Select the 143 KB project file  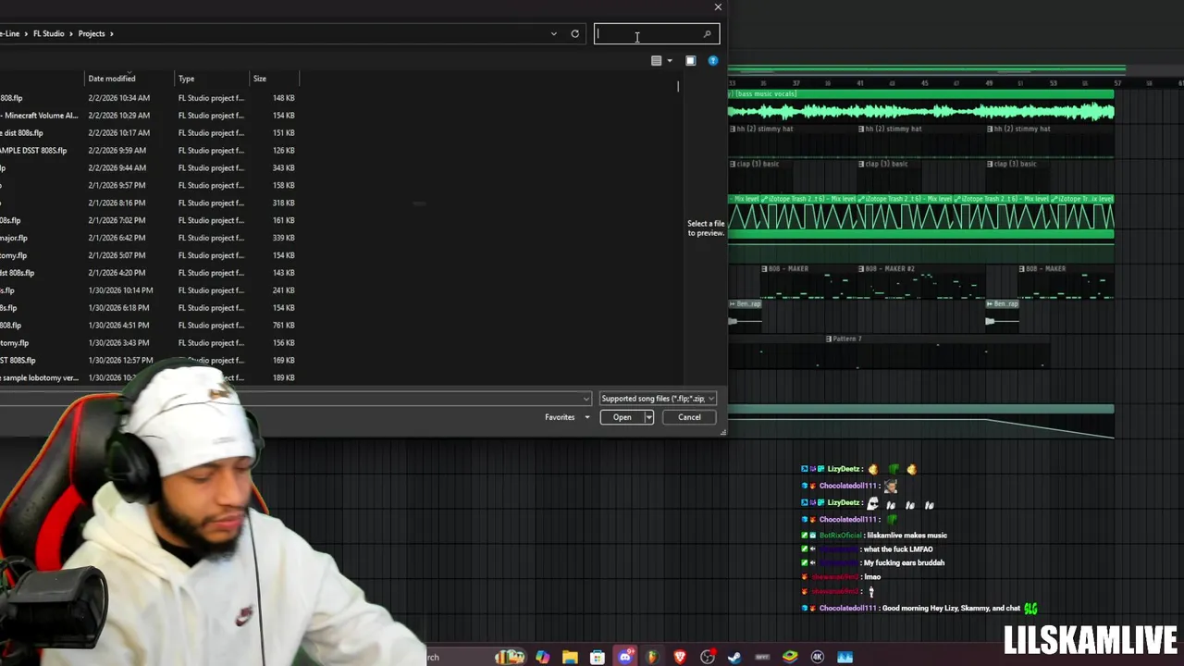tap(148, 273)
